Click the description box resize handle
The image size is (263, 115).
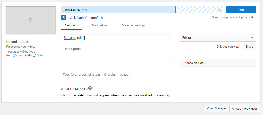[169, 62]
